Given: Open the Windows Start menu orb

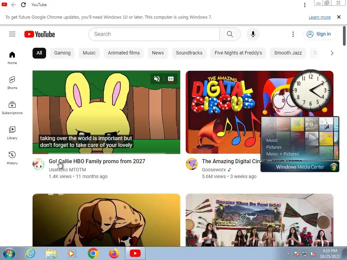Looking at the screenshot, I should pos(9,253).
